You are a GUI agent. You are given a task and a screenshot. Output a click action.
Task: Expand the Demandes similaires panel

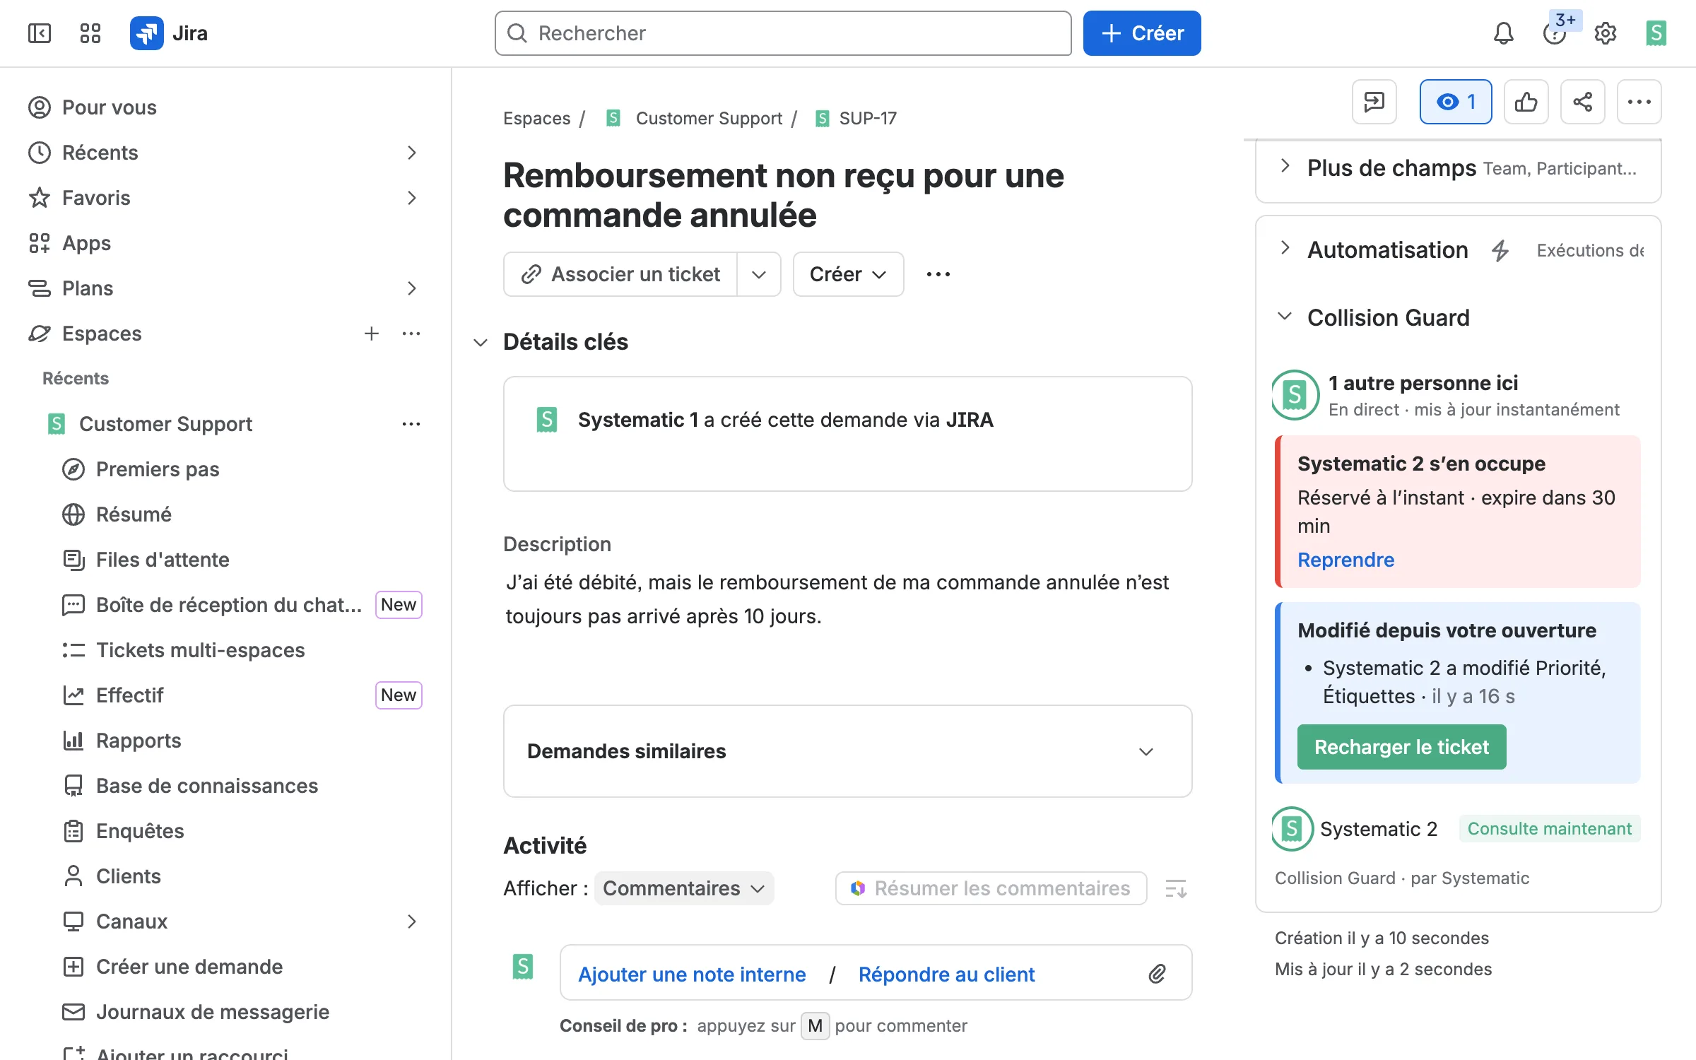[1146, 751]
